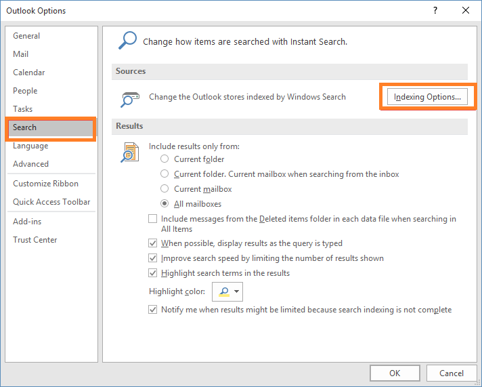Click 'Change how items are searched' heading
Screen dimensions: 482x387
point(245,41)
